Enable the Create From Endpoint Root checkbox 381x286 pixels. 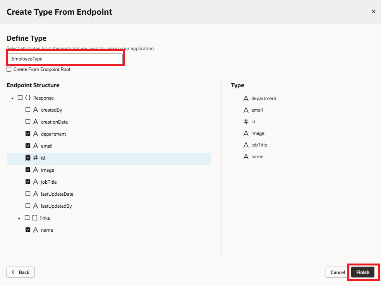[9, 69]
